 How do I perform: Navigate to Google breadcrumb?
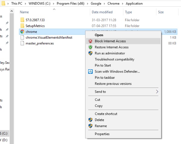point(96,3)
